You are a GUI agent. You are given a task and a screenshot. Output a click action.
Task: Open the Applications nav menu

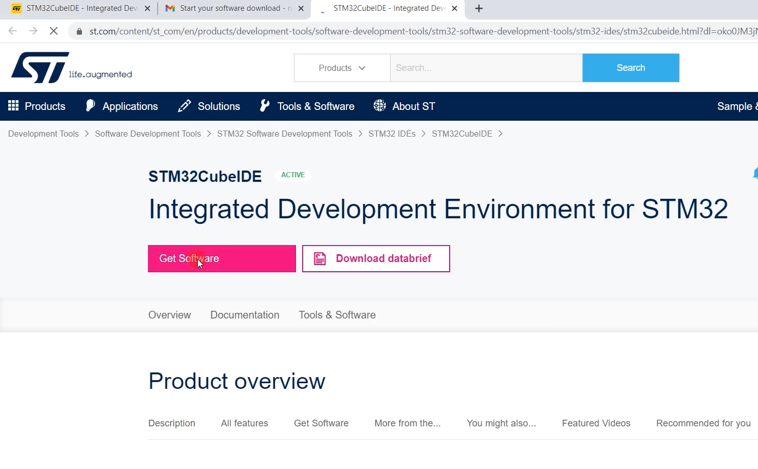[130, 106]
